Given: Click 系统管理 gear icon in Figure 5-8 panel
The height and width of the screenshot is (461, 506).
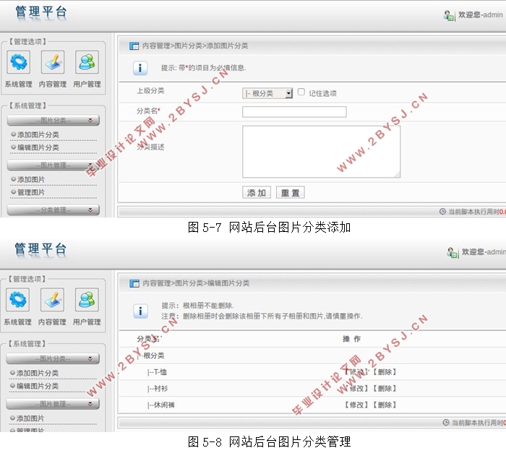Looking at the screenshot, I should [x=18, y=300].
